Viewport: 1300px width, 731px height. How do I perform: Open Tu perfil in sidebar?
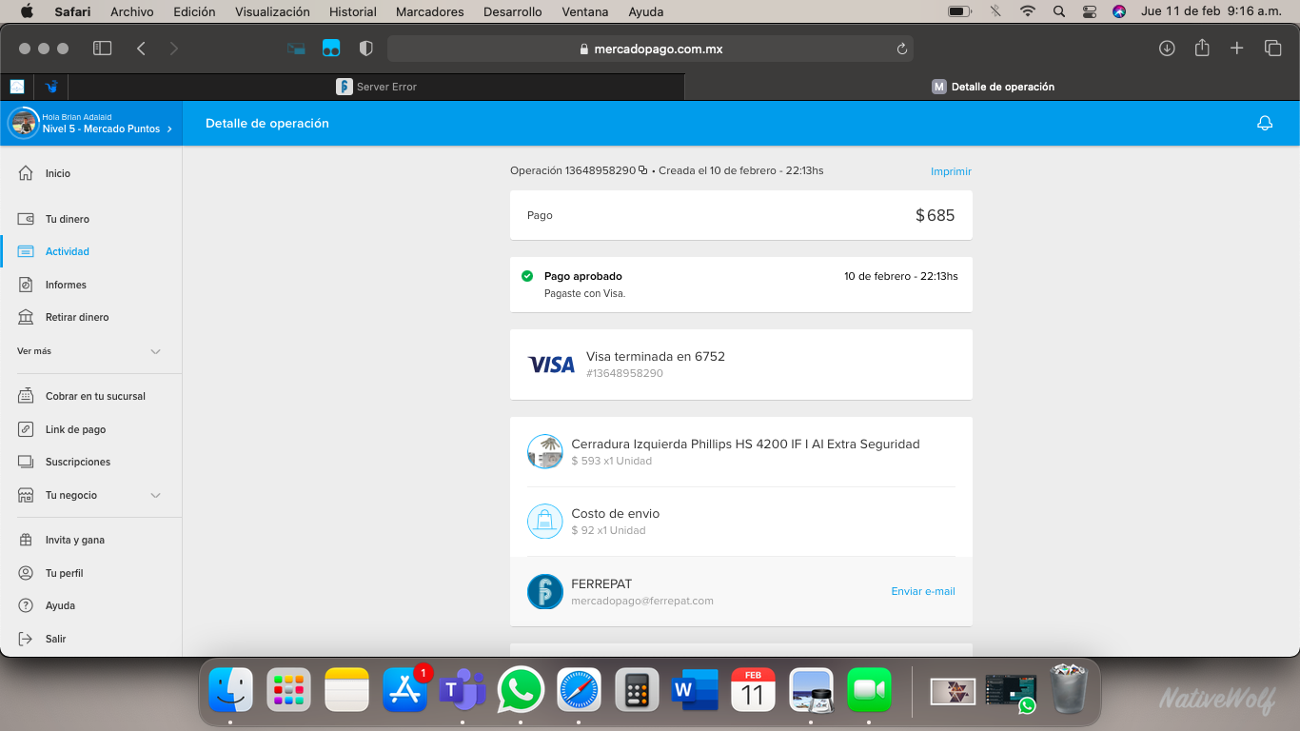click(64, 573)
